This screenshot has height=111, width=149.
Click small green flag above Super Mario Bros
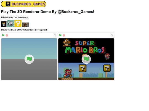click(x=60, y=35)
